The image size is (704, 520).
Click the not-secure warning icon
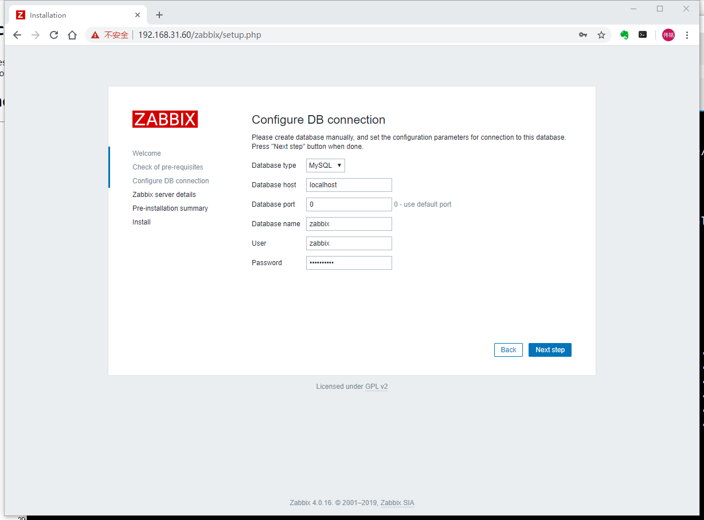pyautogui.click(x=95, y=35)
